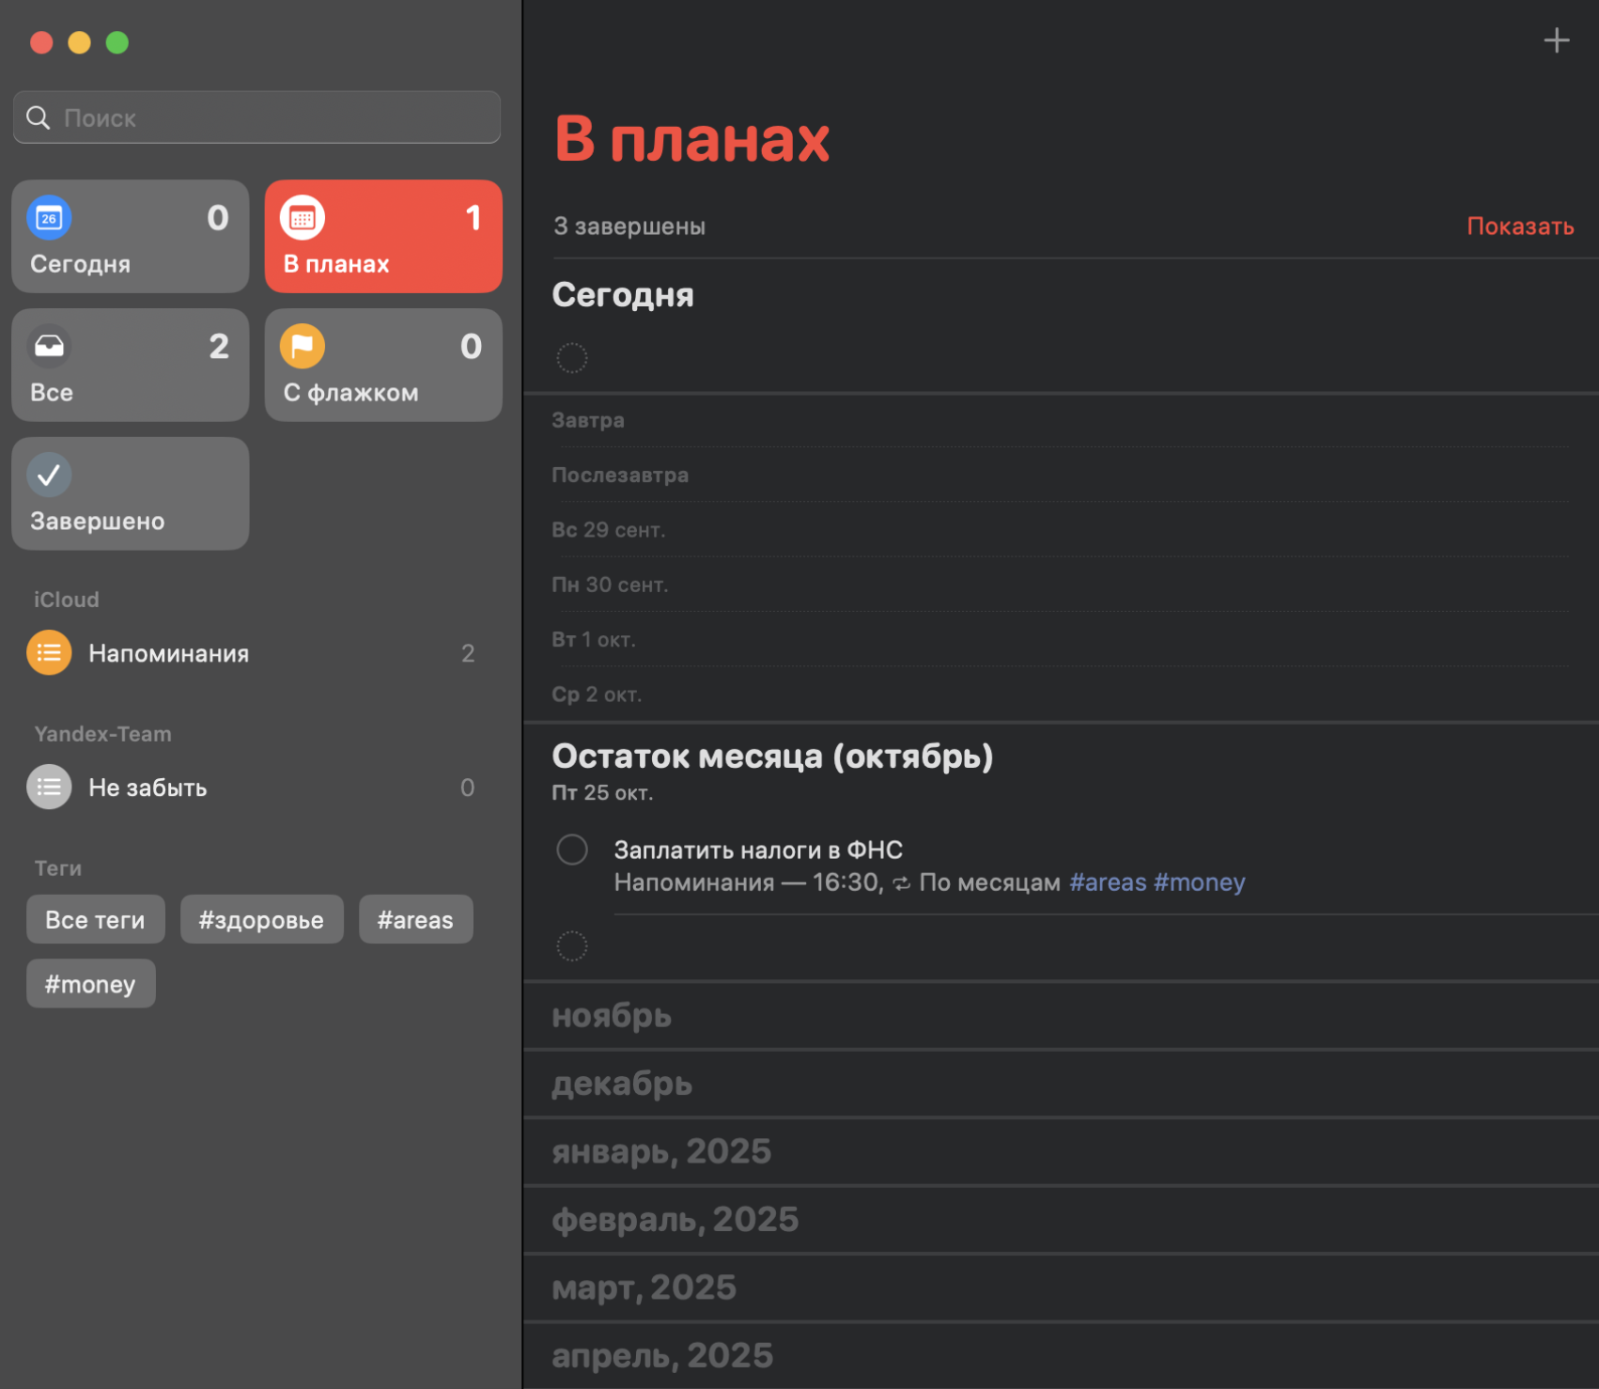Click the Пт 25 окт. date label
1599x1389 pixels.
[602, 792]
